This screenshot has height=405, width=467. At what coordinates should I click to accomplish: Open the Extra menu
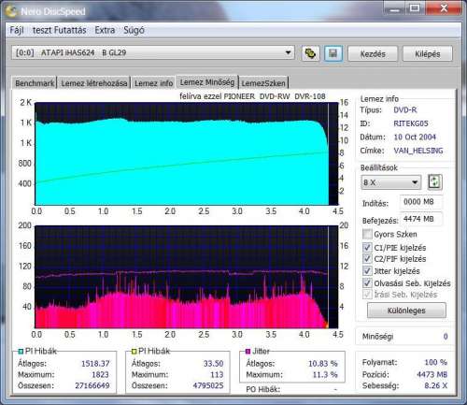(x=105, y=30)
